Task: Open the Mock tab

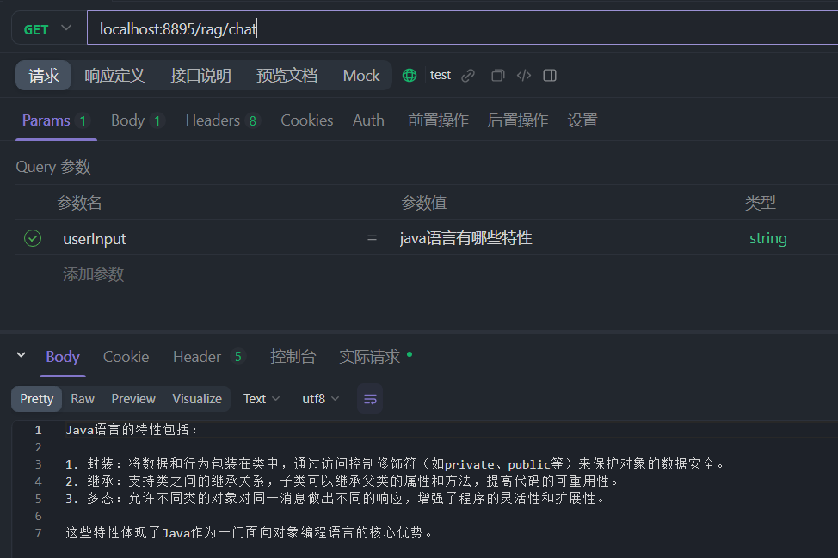Action: 360,76
